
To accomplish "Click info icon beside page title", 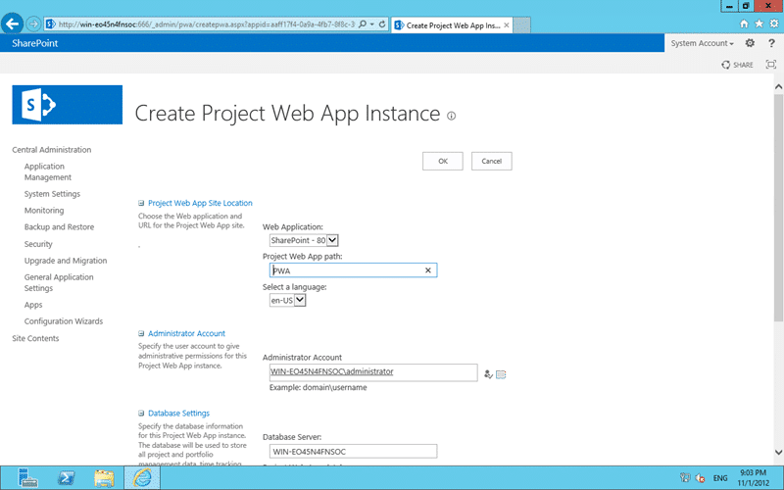I will click(451, 116).
